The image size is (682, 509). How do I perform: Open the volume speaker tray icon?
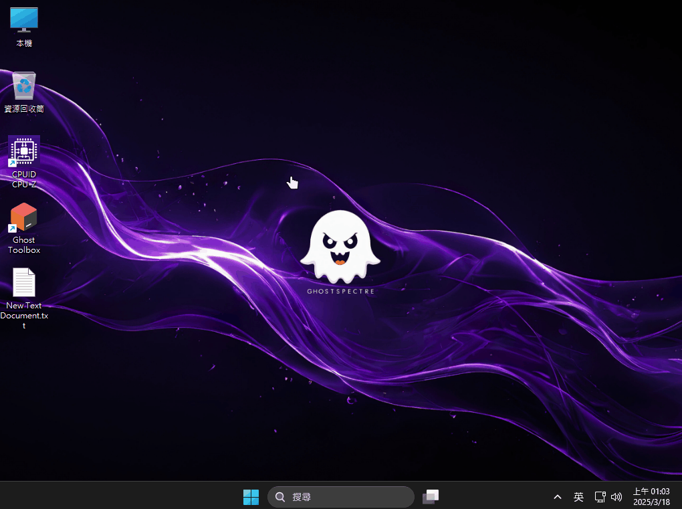tap(616, 497)
